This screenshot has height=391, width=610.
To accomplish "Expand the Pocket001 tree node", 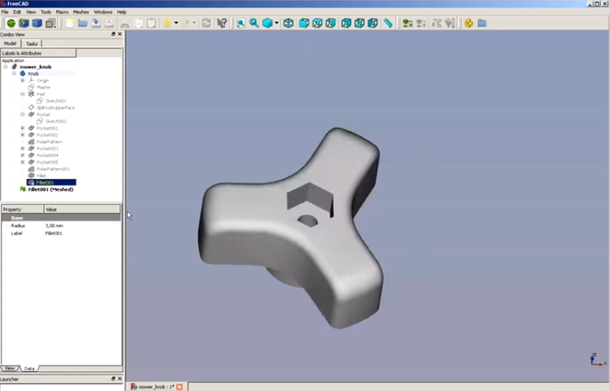I will 22,128.
